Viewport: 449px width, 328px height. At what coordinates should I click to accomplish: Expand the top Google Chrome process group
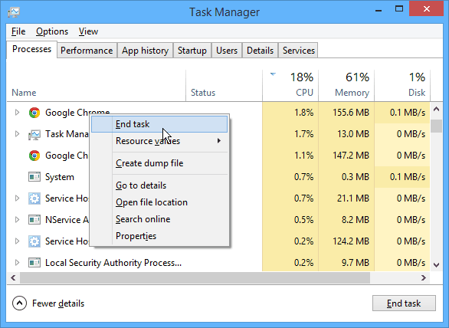pos(17,113)
